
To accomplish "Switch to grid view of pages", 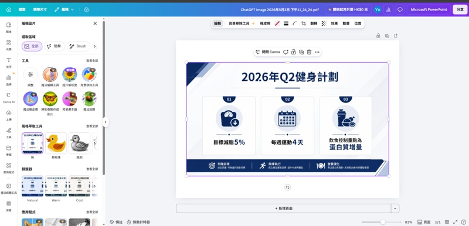I will coord(447,222).
